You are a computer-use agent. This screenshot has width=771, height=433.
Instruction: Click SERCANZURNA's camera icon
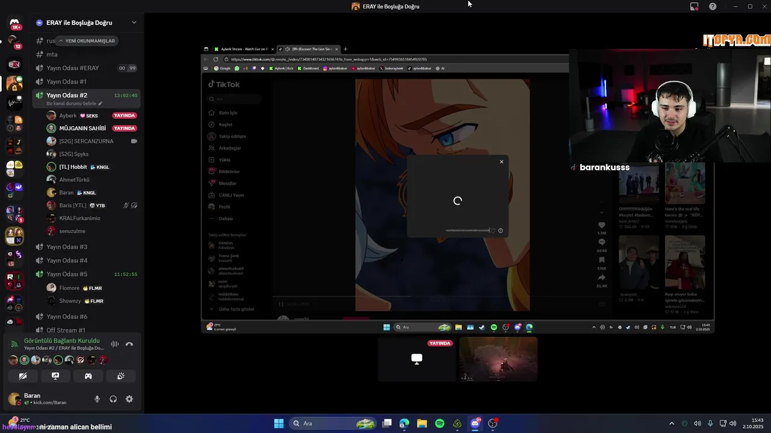click(134, 141)
